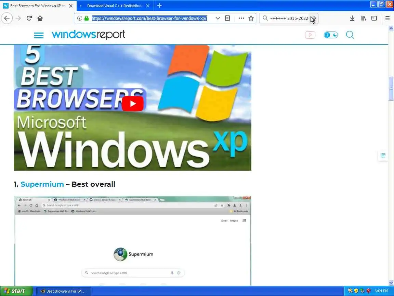Toggle Reader View icon in address bar

coord(227,18)
